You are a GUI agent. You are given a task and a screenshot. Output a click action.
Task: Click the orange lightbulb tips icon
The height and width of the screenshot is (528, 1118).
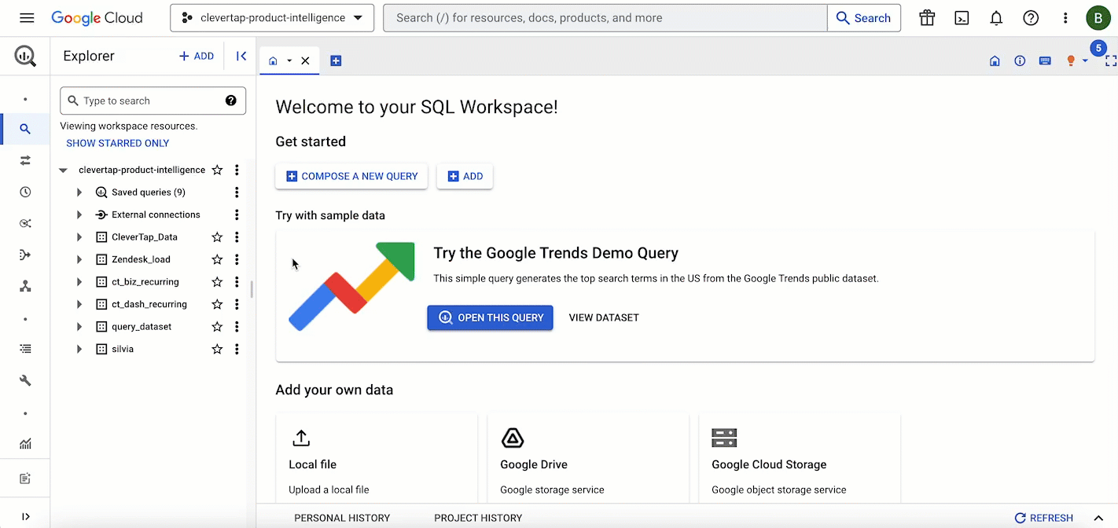1070,60
